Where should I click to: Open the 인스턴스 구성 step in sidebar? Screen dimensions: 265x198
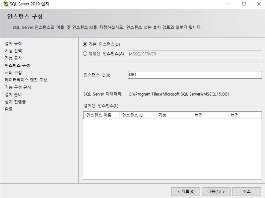click(x=17, y=65)
